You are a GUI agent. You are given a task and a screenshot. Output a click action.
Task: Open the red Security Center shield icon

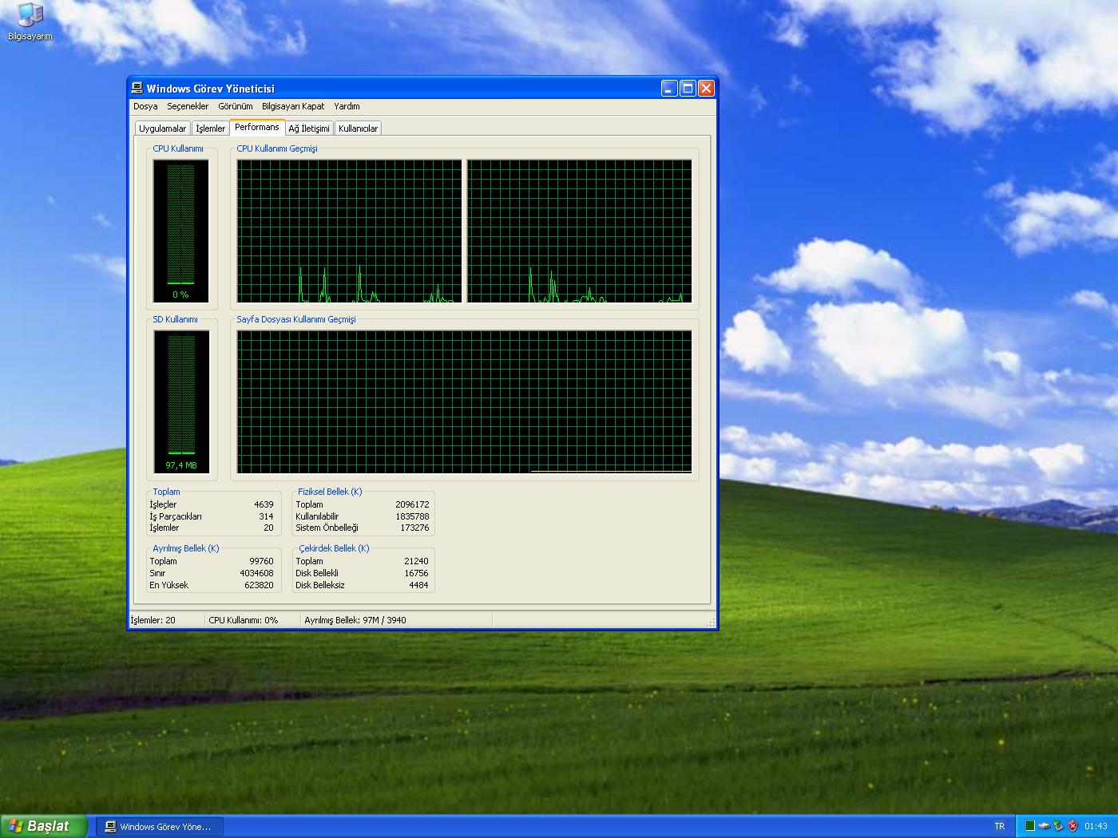(x=1072, y=826)
